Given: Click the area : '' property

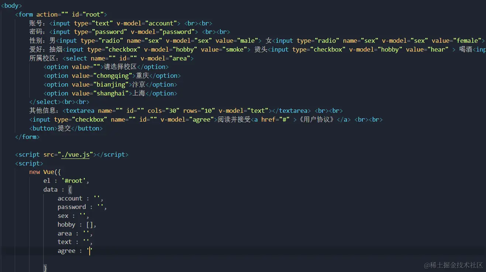Looking at the screenshot, I should pyautogui.click(x=75, y=234).
